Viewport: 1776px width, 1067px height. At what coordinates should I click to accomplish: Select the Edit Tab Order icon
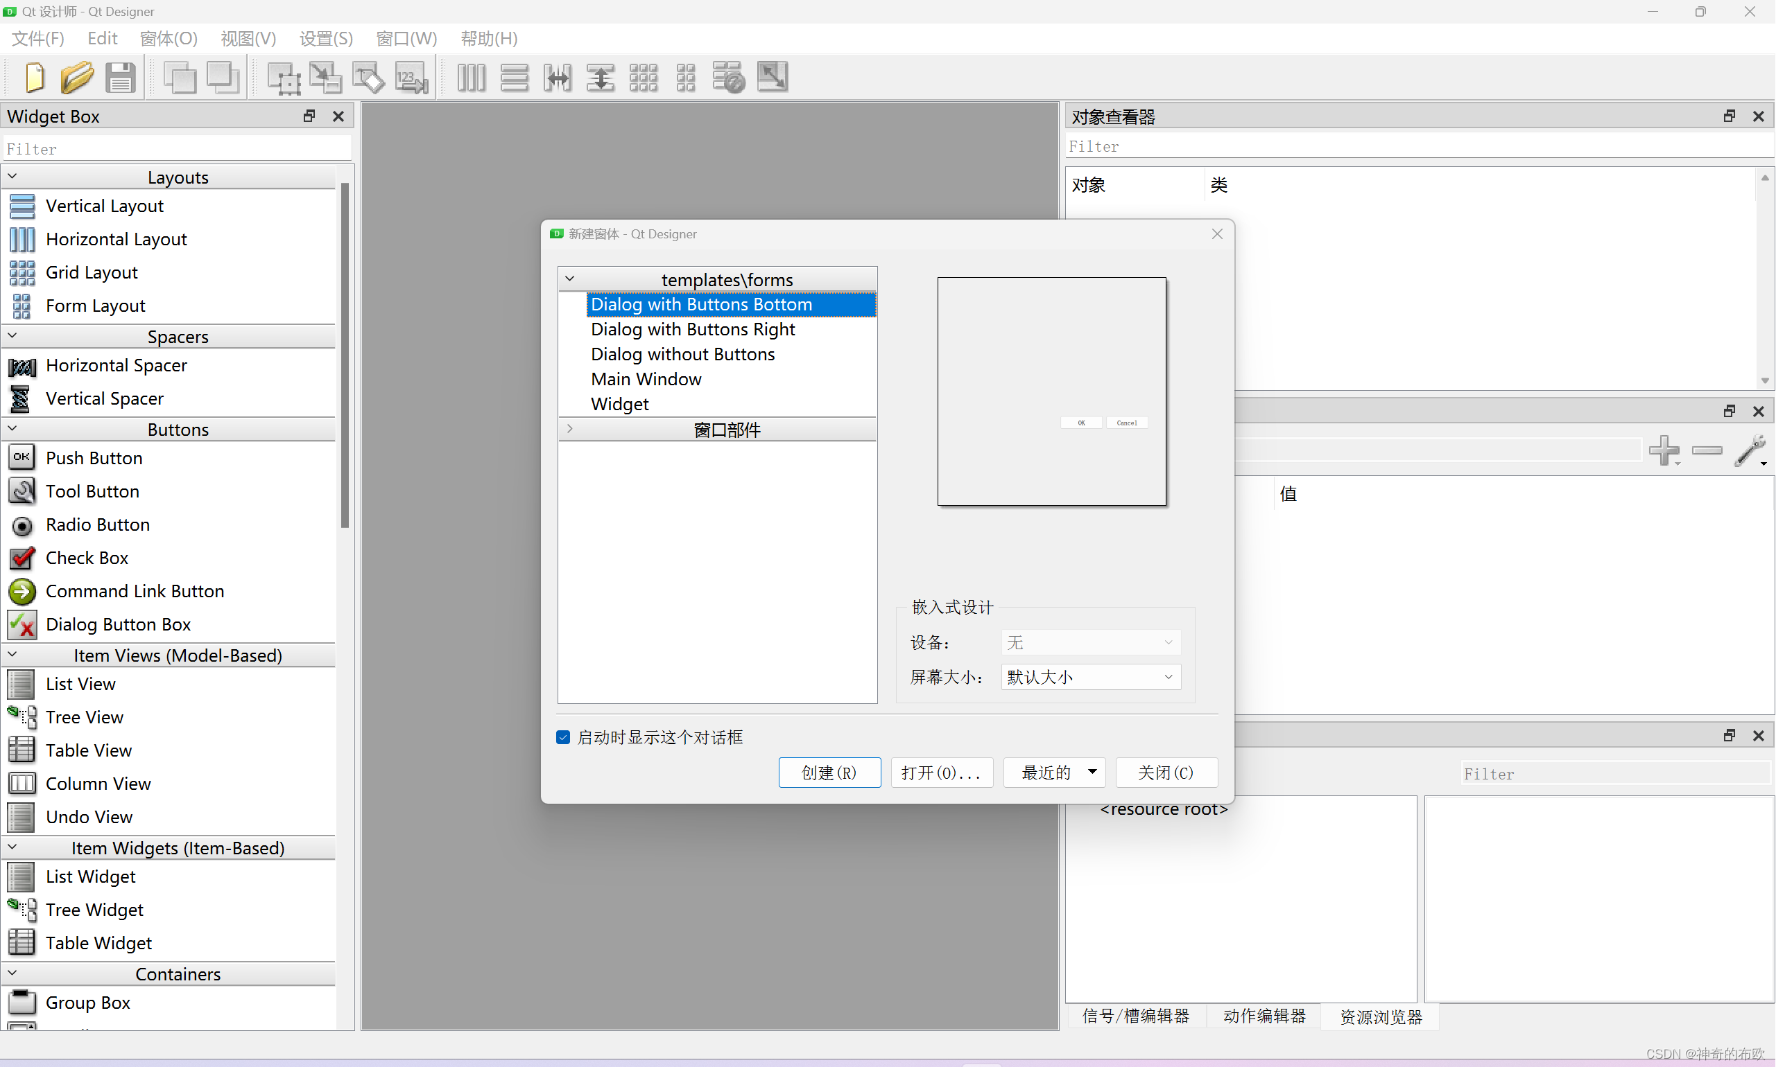[x=412, y=78]
